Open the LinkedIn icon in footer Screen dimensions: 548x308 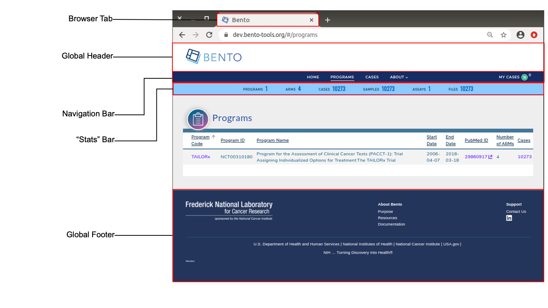click(509, 218)
